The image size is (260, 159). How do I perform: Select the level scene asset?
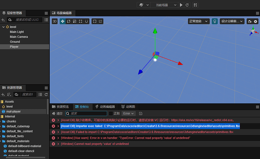9,106
